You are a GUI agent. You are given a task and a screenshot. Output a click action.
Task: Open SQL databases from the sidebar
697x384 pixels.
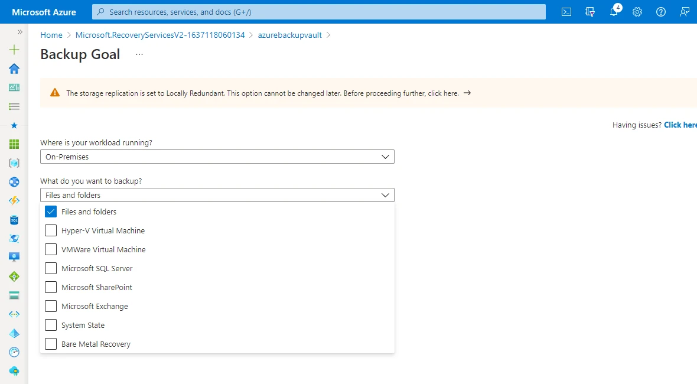14,220
